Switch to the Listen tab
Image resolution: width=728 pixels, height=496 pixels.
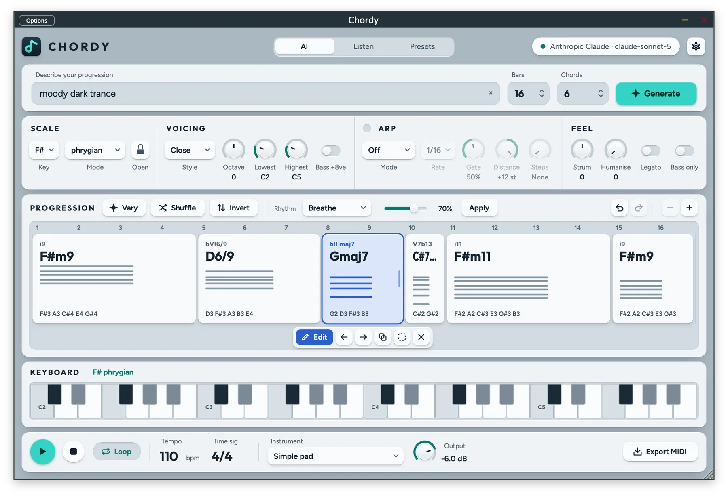(363, 46)
